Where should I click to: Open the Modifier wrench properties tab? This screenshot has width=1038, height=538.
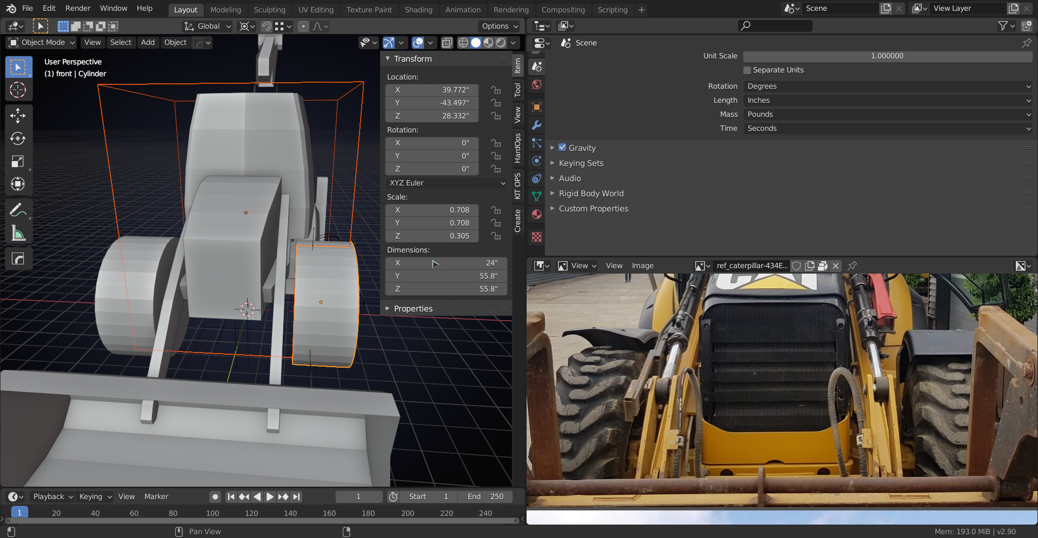tap(536, 125)
